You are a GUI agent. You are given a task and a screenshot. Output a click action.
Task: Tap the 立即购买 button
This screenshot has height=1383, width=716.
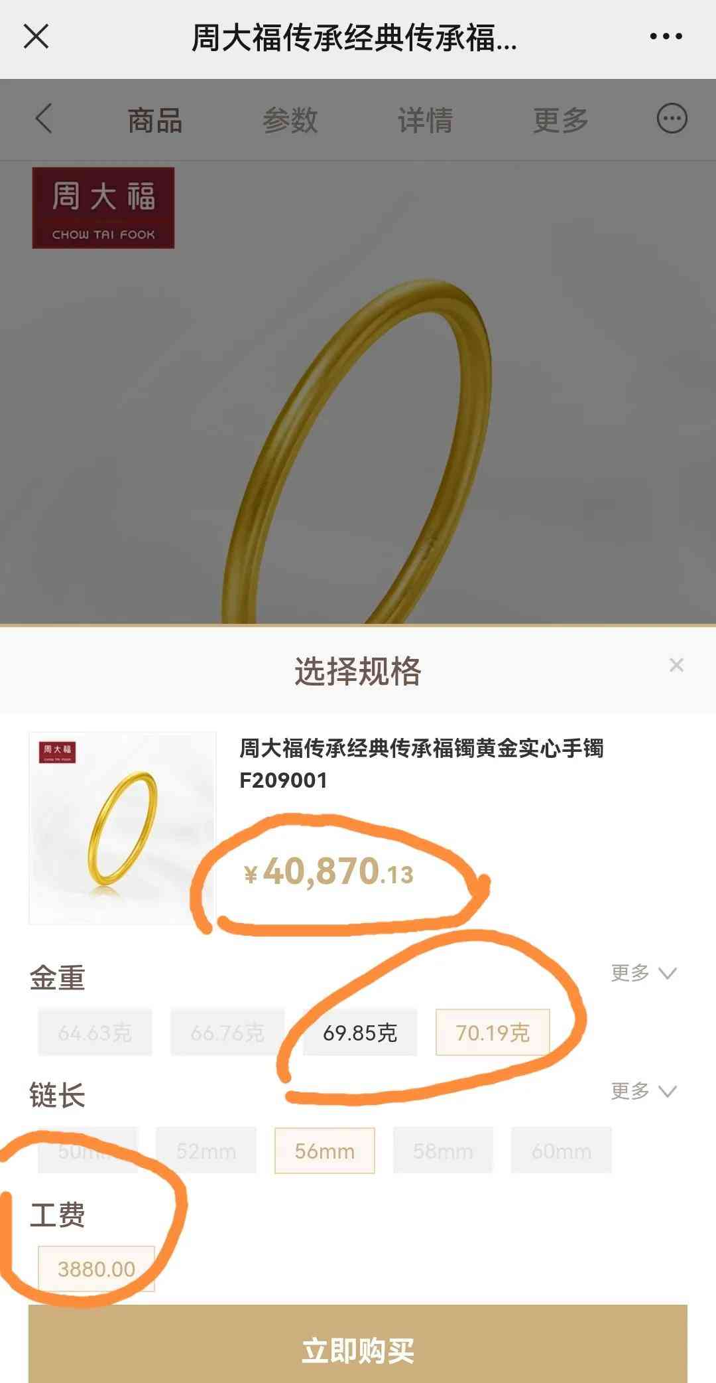358,1348
